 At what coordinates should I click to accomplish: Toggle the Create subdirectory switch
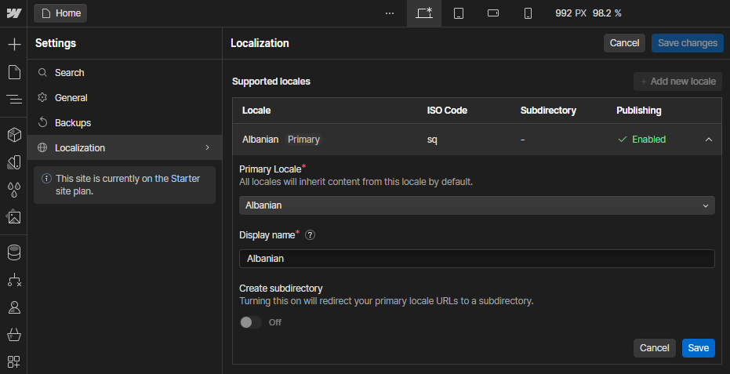coord(251,322)
